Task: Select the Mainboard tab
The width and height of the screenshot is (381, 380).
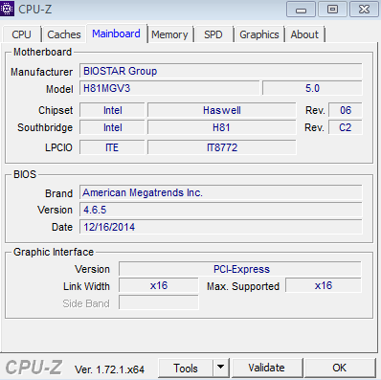Action: (117, 34)
